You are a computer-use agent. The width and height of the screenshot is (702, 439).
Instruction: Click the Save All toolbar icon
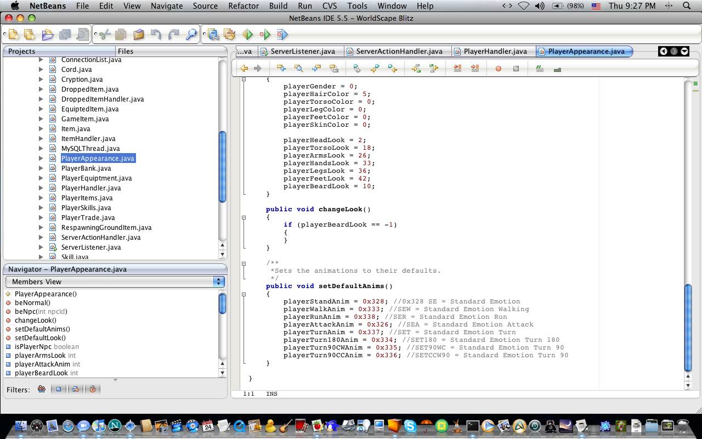(x=65, y=35)
